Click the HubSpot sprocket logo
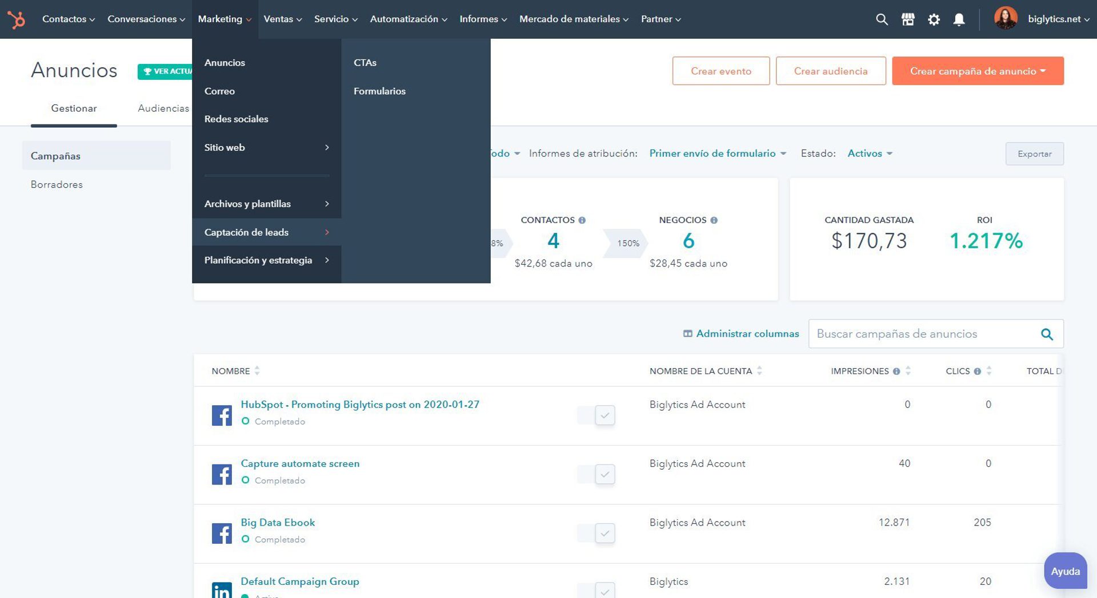This screenshot has width=1097, height=598. click(17, 19)
